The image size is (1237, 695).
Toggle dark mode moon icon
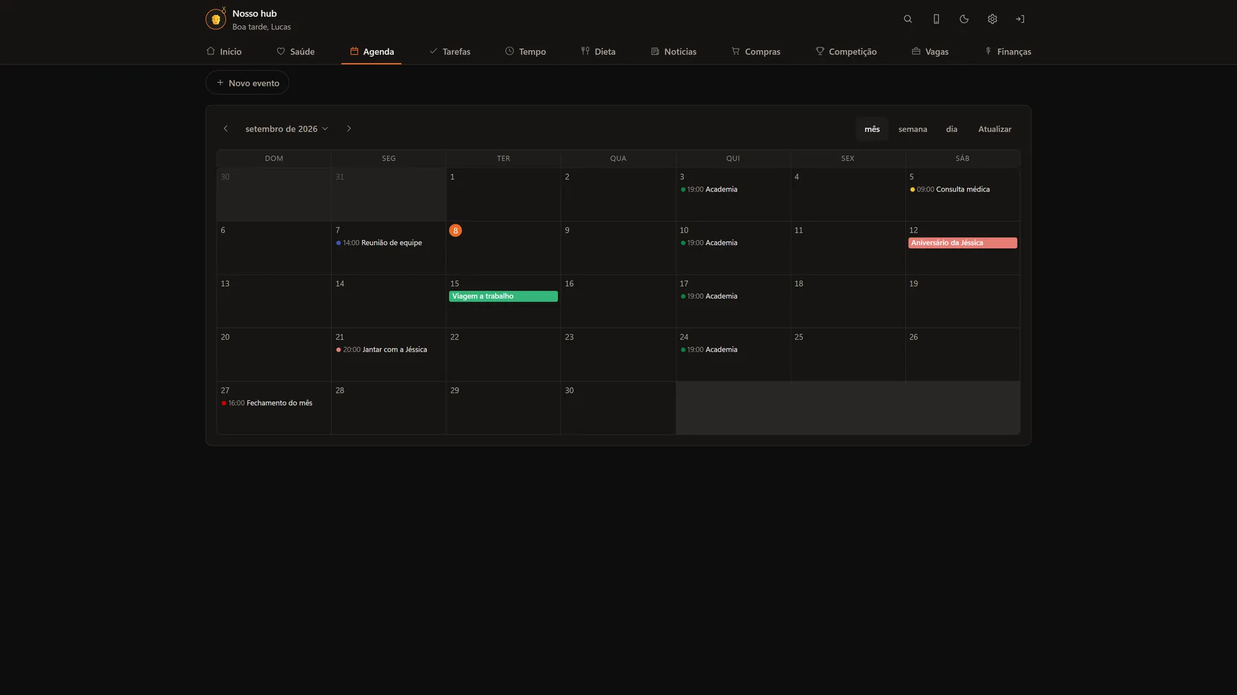(964, 19)
